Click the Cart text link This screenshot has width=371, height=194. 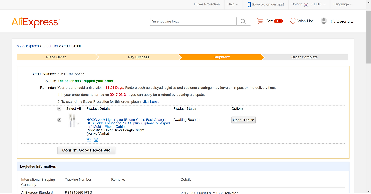269,21
